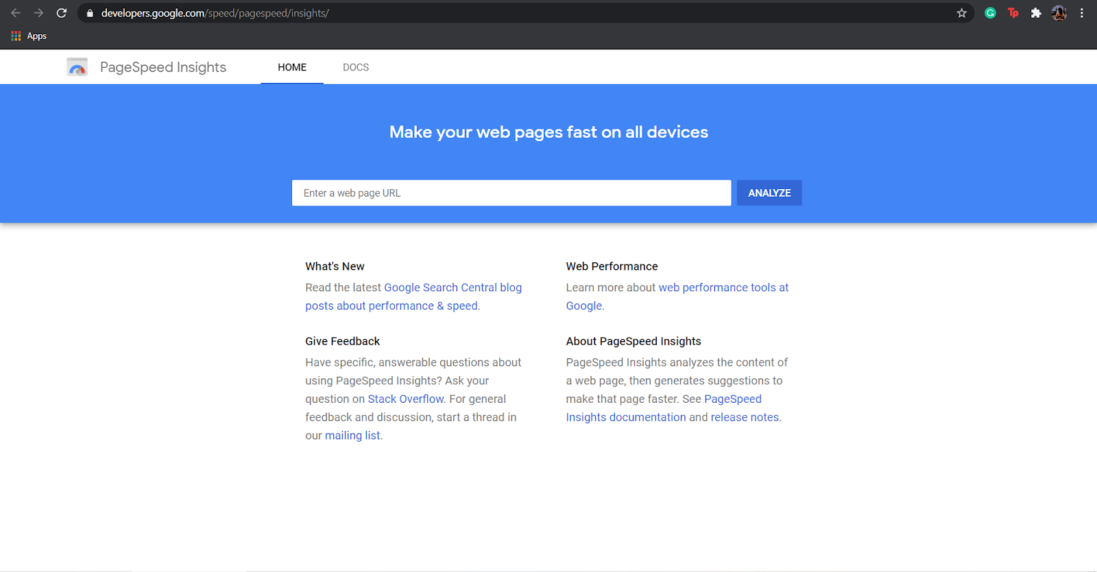Open the red Tp extension icon

[x=1013, y=13]
